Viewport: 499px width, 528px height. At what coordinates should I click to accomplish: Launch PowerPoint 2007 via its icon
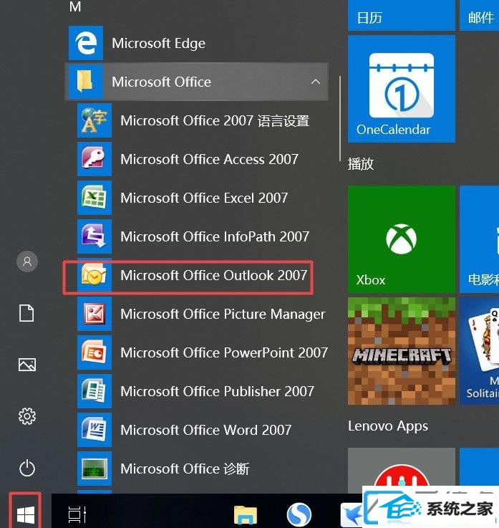click(x=95, y=352)
